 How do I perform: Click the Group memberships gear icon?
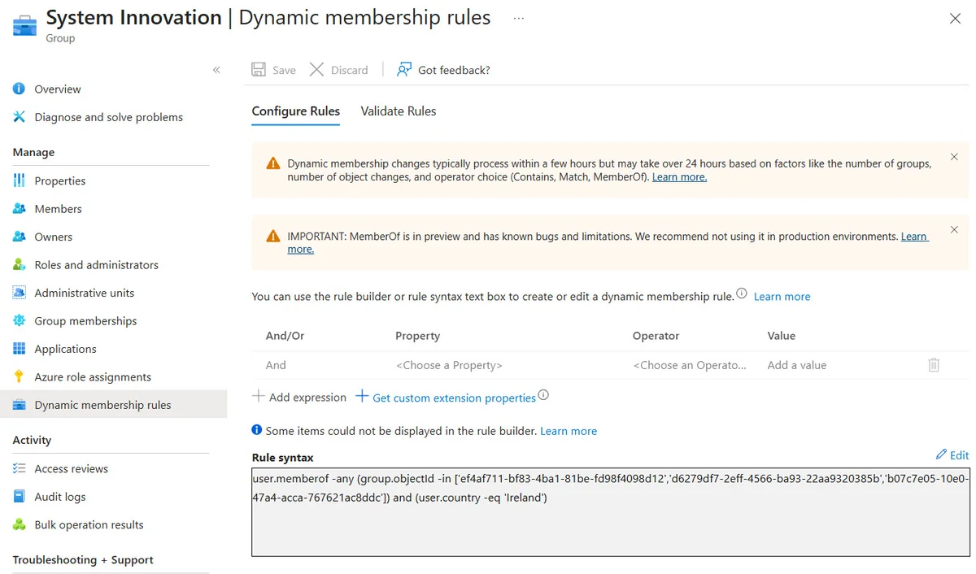[x=19, y=321]
